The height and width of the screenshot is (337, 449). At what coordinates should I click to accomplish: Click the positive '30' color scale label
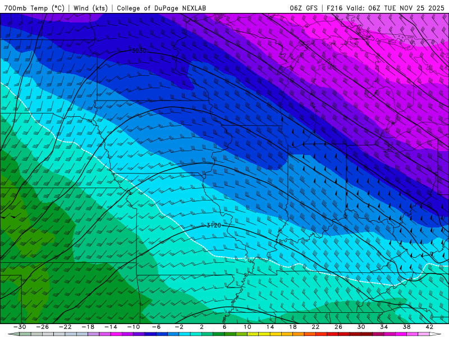pos(361,327)
